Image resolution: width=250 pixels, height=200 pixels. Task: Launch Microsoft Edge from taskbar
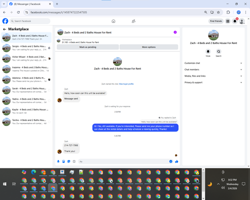[33, 172]
